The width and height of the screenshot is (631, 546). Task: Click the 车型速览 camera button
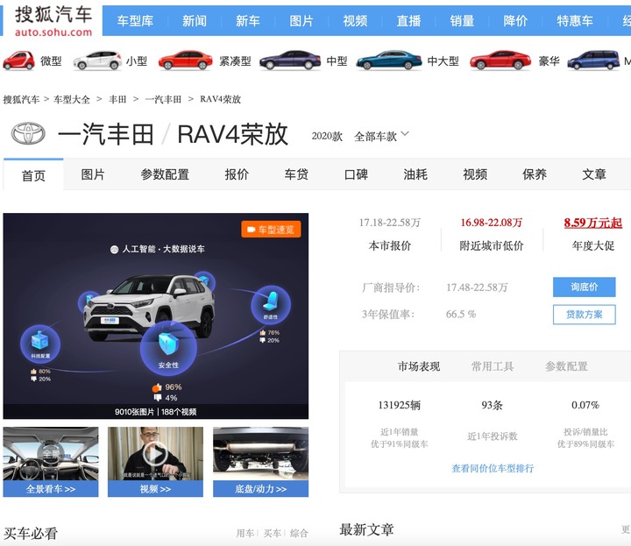coord(271,230)
